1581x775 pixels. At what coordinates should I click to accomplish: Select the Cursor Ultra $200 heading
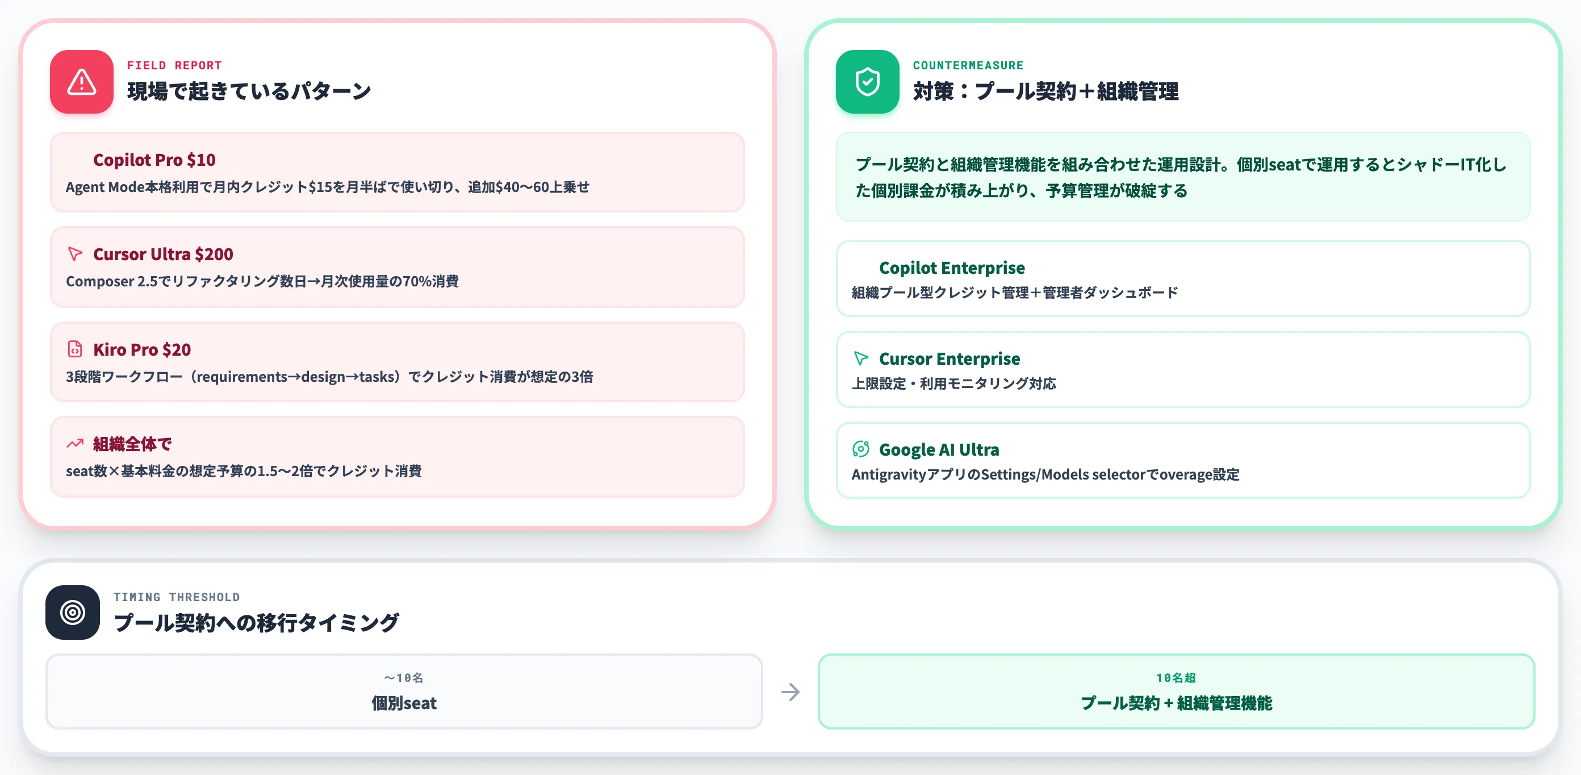pyautogui.click(x=162, y=254)
